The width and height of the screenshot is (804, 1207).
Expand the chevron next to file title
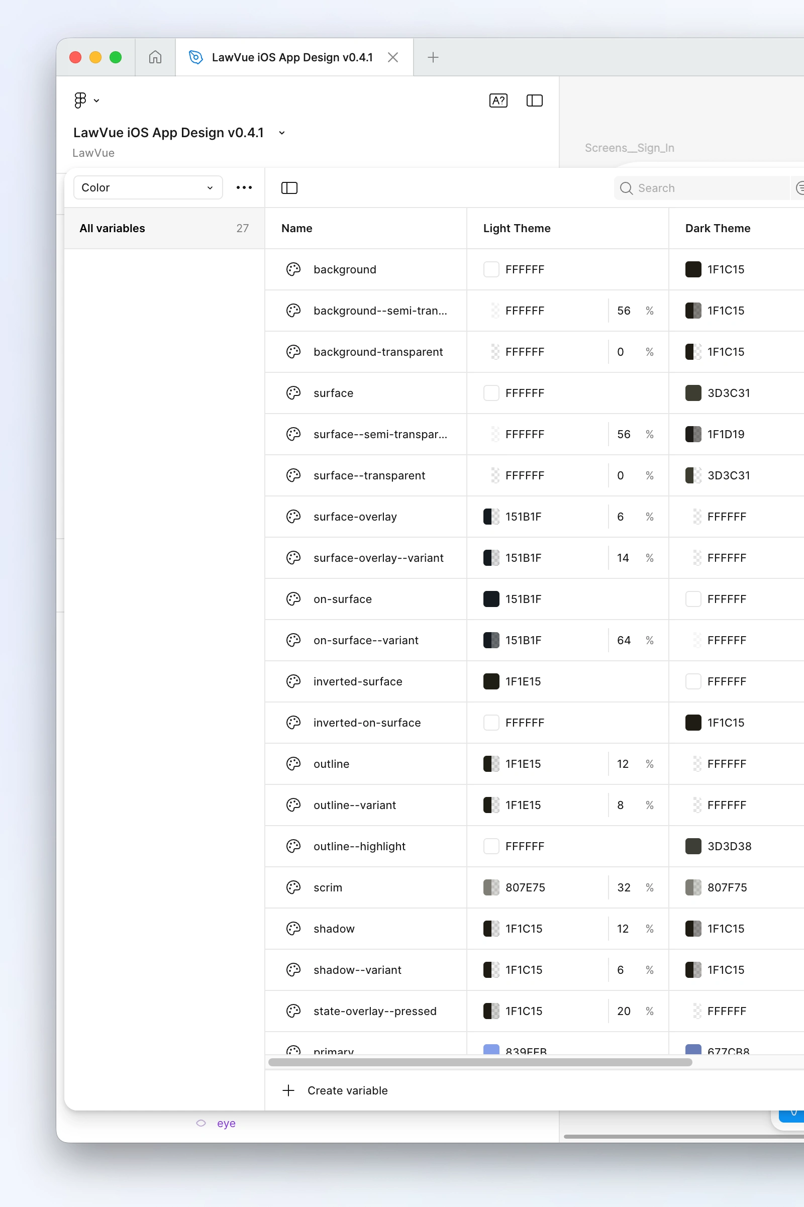tap(281, 133)
